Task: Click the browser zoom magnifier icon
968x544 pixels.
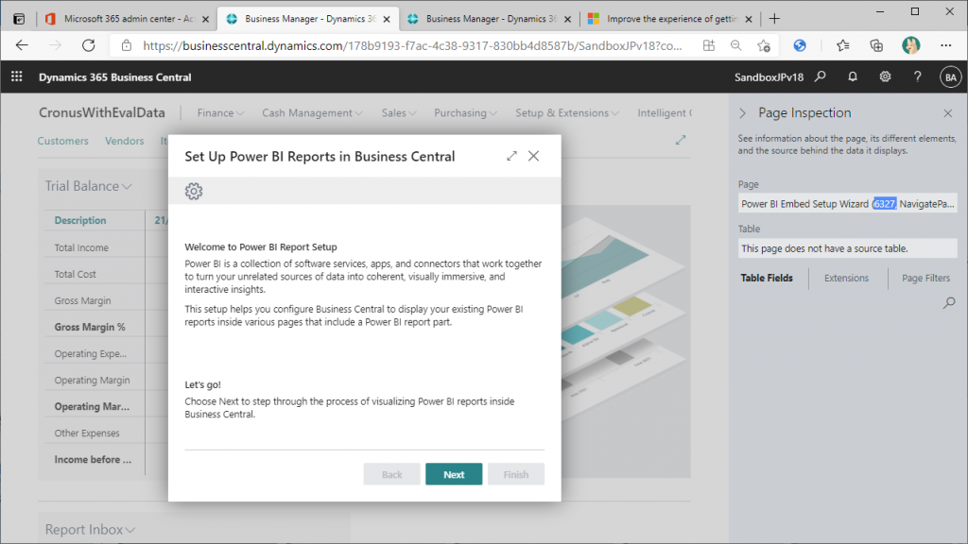Action: click(735, 45)
